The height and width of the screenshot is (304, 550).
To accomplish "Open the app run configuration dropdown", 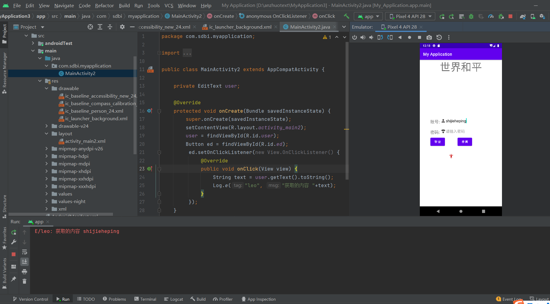I will pos(368,16).
